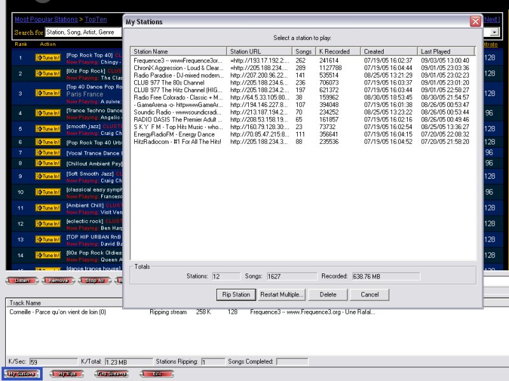Click Tune In icon for rank 7 station

click(48, 153)
